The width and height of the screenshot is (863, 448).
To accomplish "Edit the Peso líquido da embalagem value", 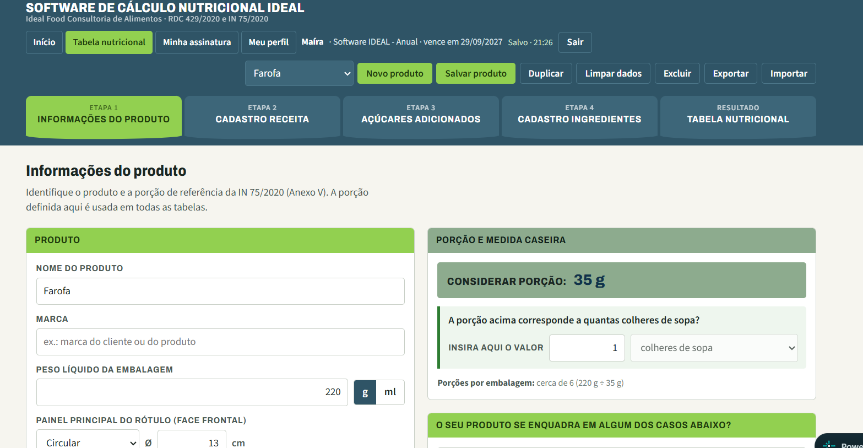I will (192, 392).
